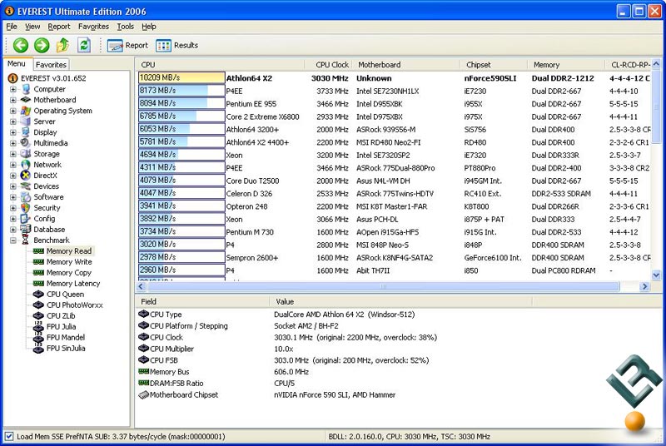666x446 pixels.
Task: Click the EVEREST v3.01.652 root icon
Action: pos(13,78)
